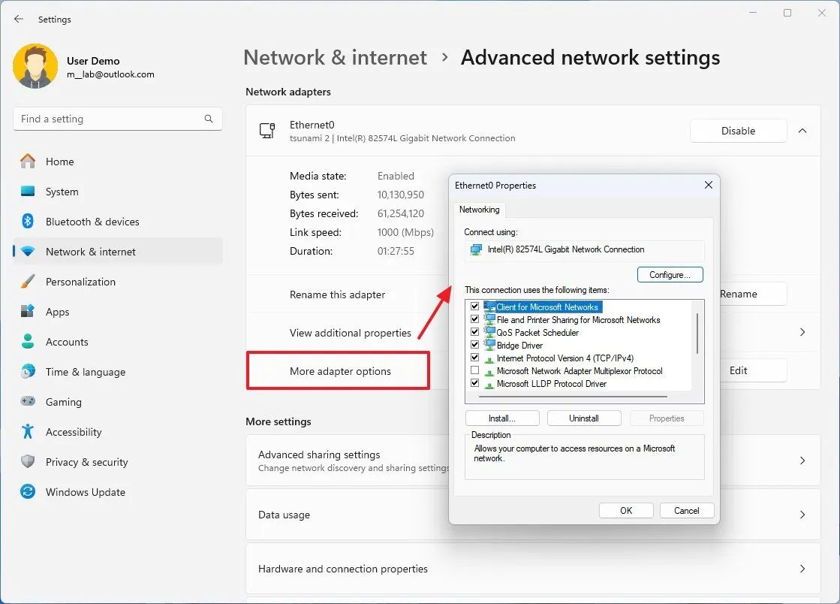Click the Windows Update refresh icon

click(28, 491)
